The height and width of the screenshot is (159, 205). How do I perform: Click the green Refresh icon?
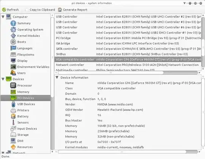[4, 9]
